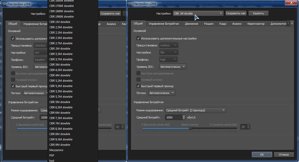Click the clapperboard icon in right window title
The width and height of the screenshot is (299, 162).
[x=130, y=4]
